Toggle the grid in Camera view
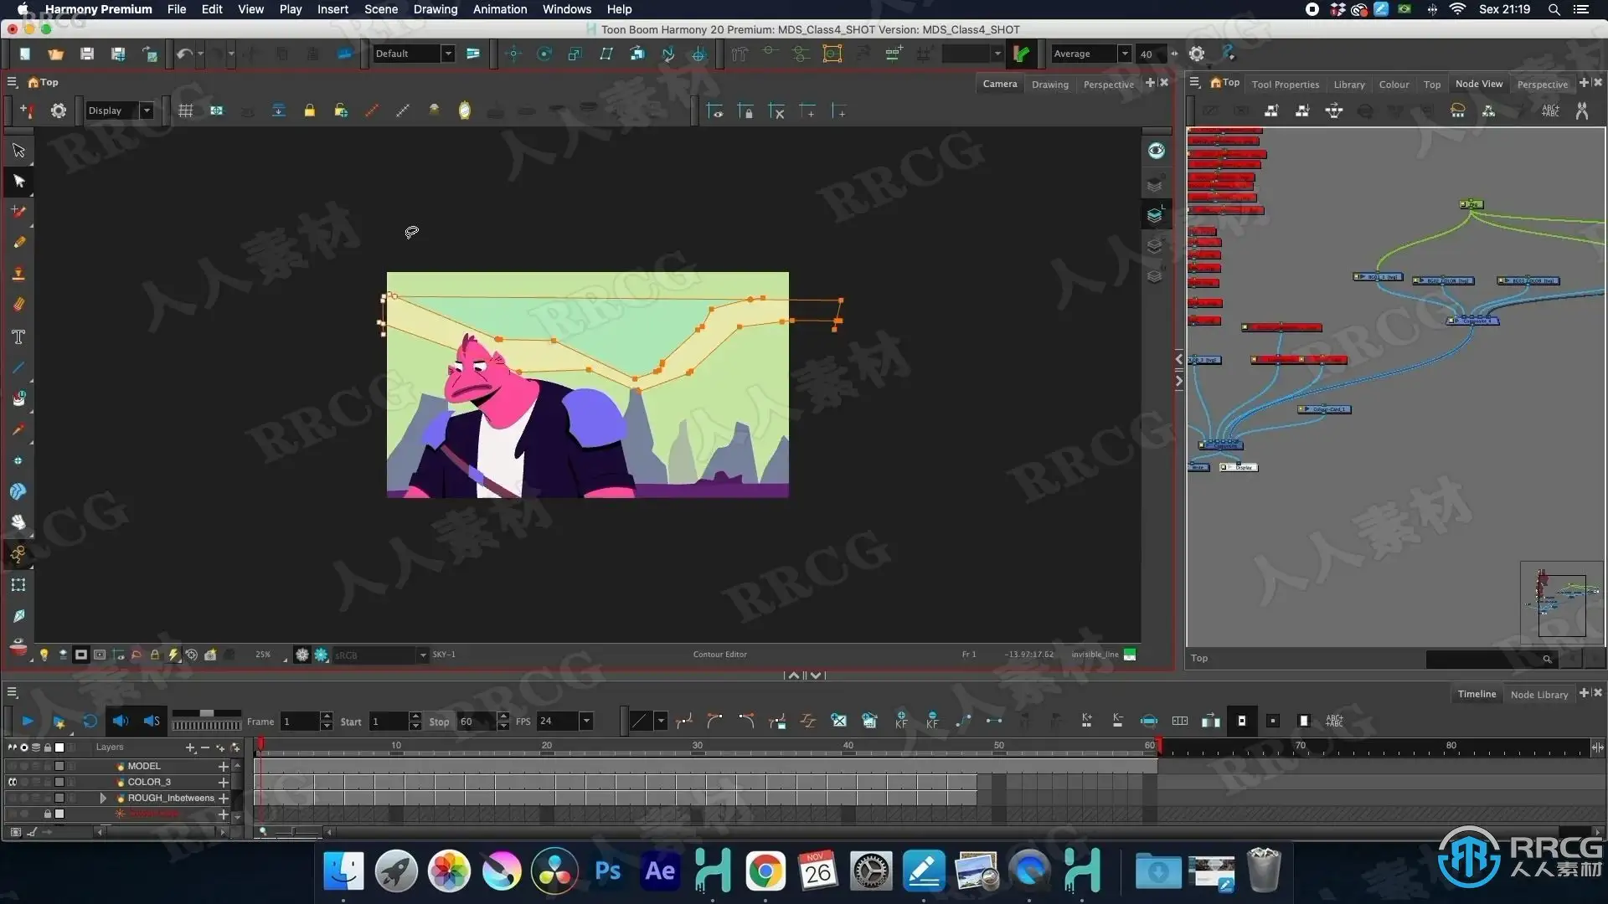The height and width of the screenshot is (904, 1608). (186, 111)
